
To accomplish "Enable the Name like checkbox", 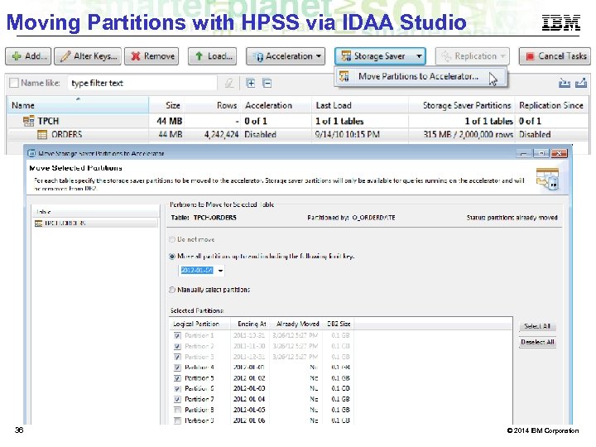I will pos(14,83).
